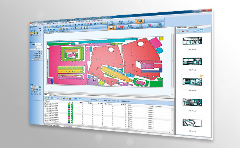Screen dimensions: 240x148
Task: Delete sheet with red X in right panel
Action: coord(183,31)
